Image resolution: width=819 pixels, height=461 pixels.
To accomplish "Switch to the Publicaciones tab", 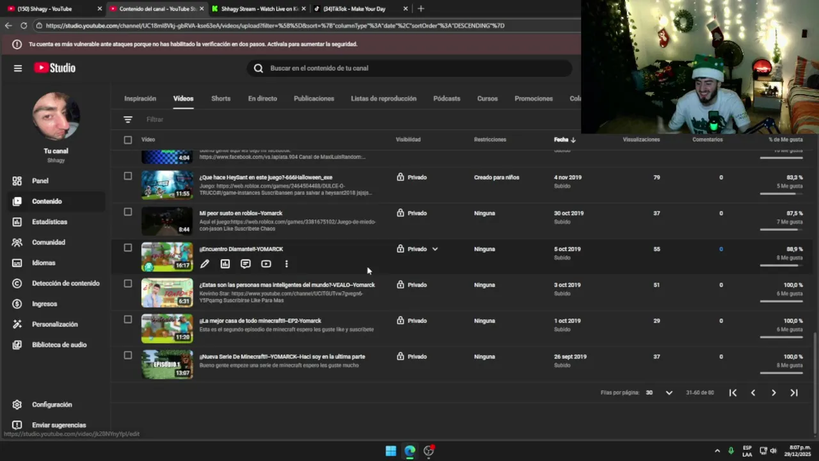I will (314, 99).
